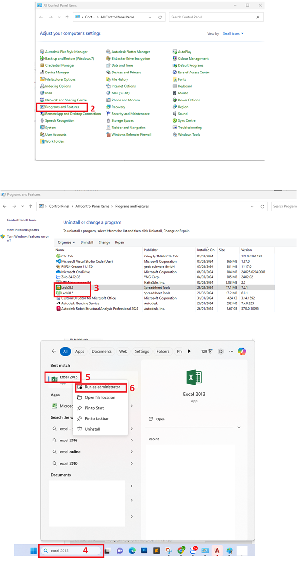Viewport: 300px width, 569px height.
Task: Open Credential Manager icon
Action: (42, 65)
